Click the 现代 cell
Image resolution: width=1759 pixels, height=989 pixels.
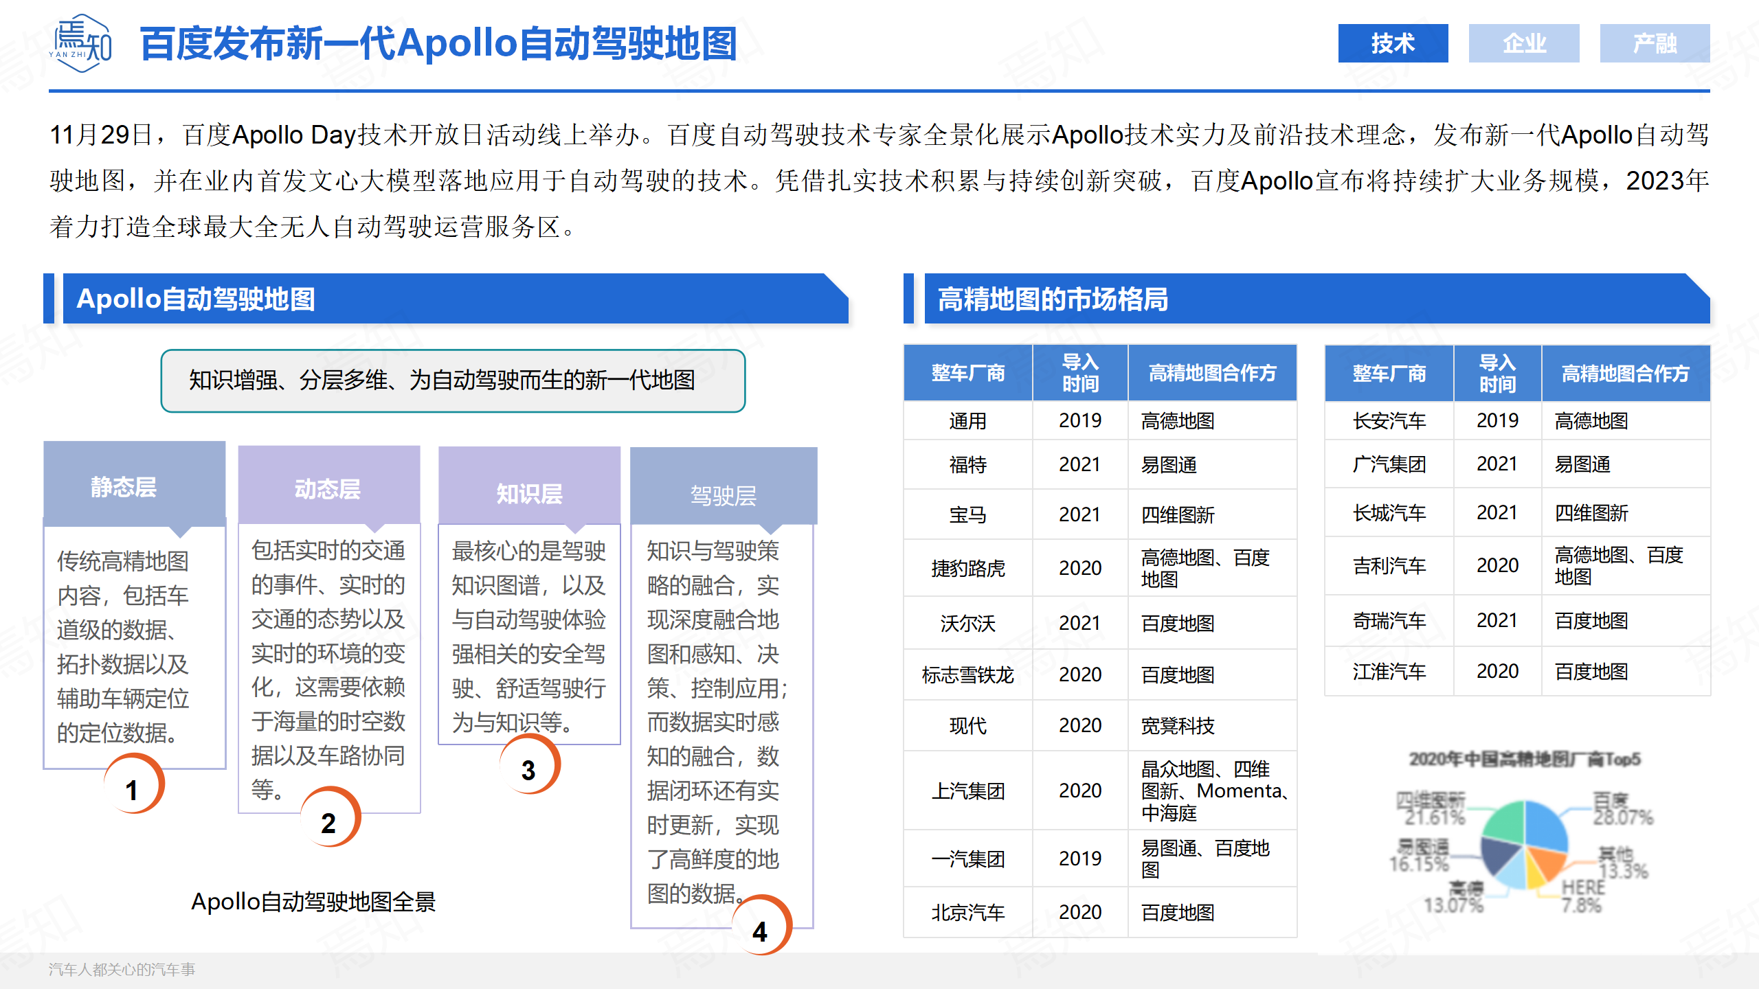pos(968,725)
